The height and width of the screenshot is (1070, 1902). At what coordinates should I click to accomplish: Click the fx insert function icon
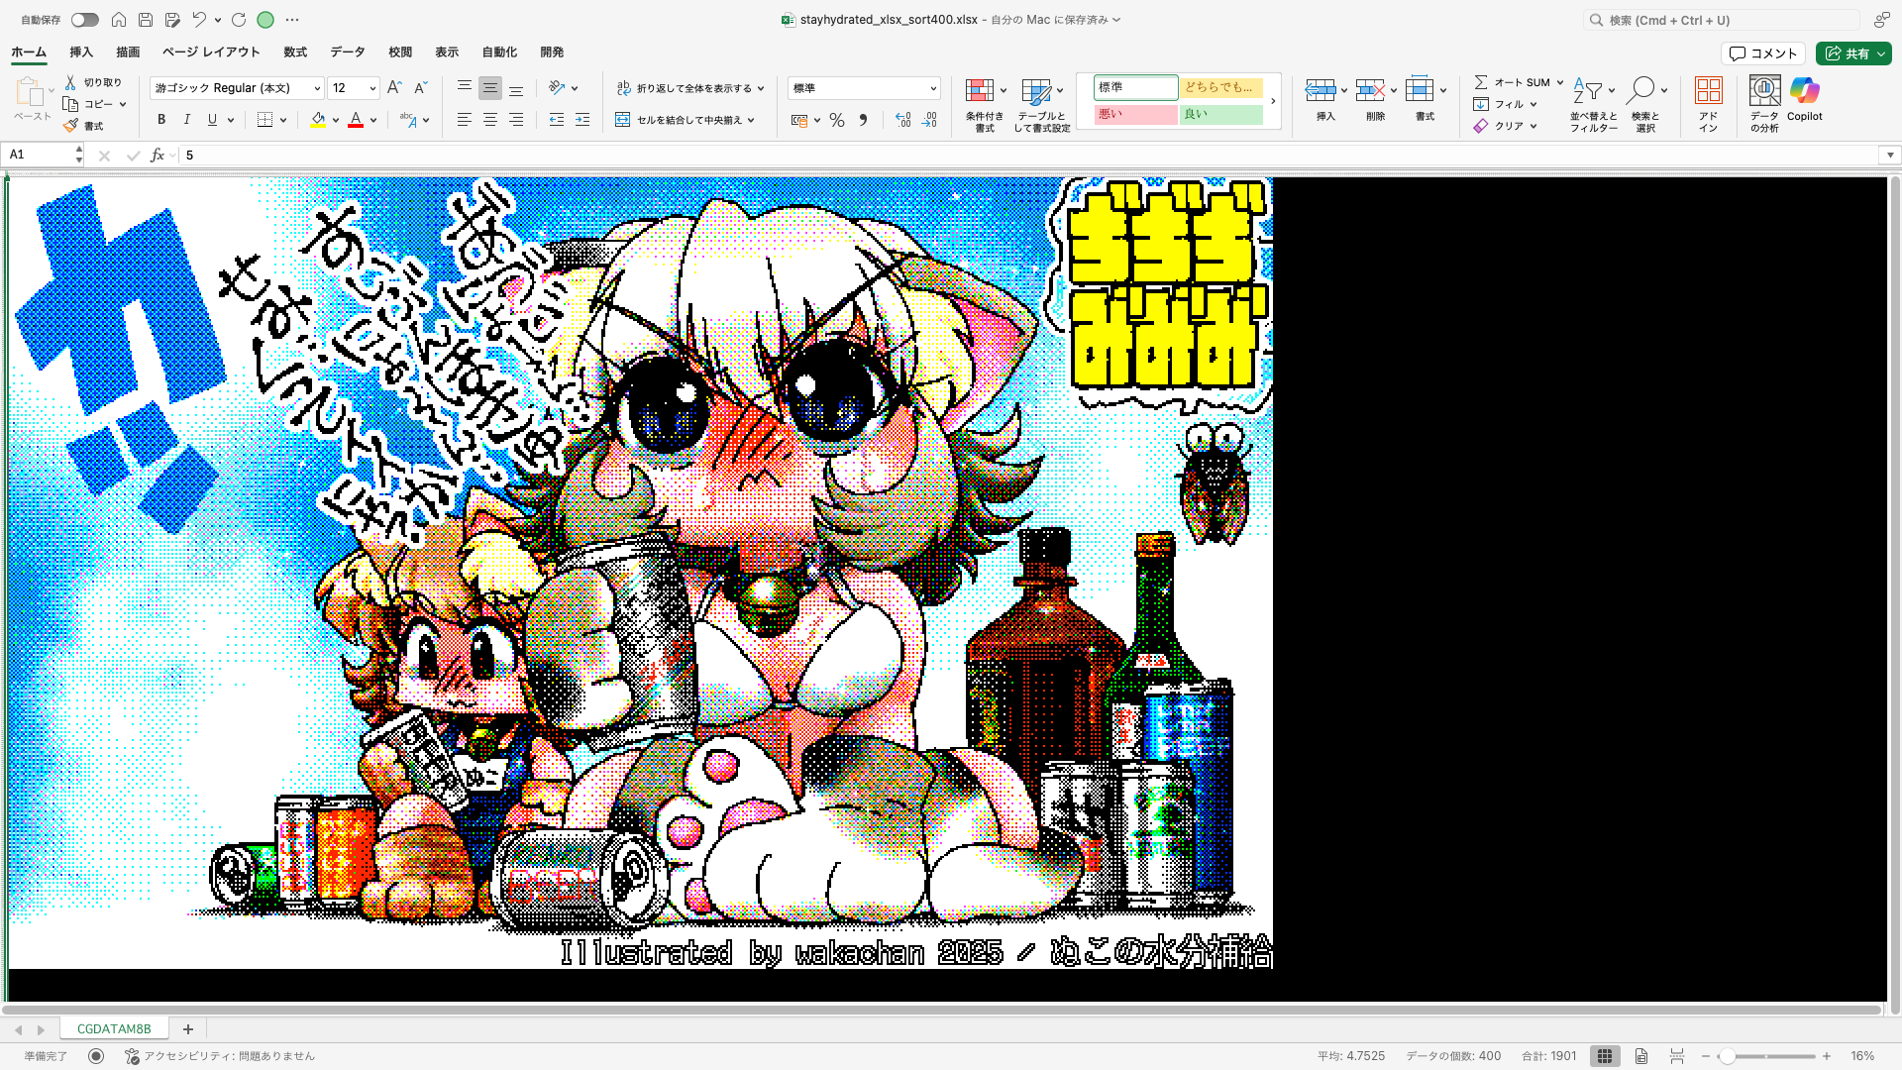click(x=157, y=156)
